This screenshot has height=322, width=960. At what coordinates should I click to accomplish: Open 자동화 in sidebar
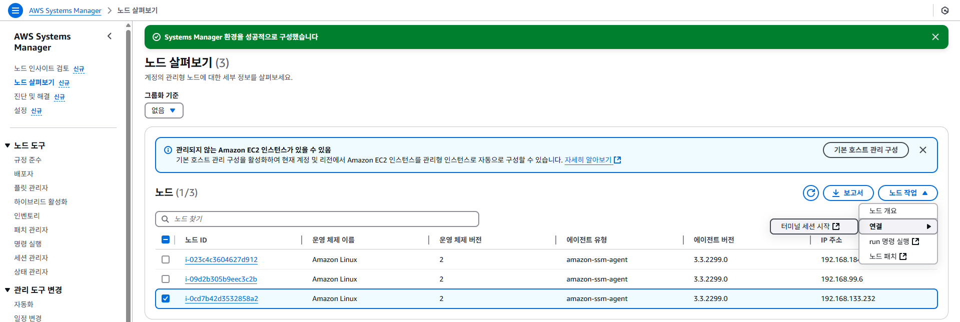24,304
